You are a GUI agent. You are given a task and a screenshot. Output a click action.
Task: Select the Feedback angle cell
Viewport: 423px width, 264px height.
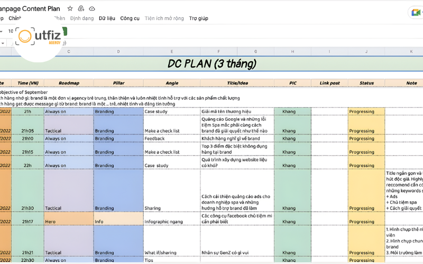click(172, 138)
